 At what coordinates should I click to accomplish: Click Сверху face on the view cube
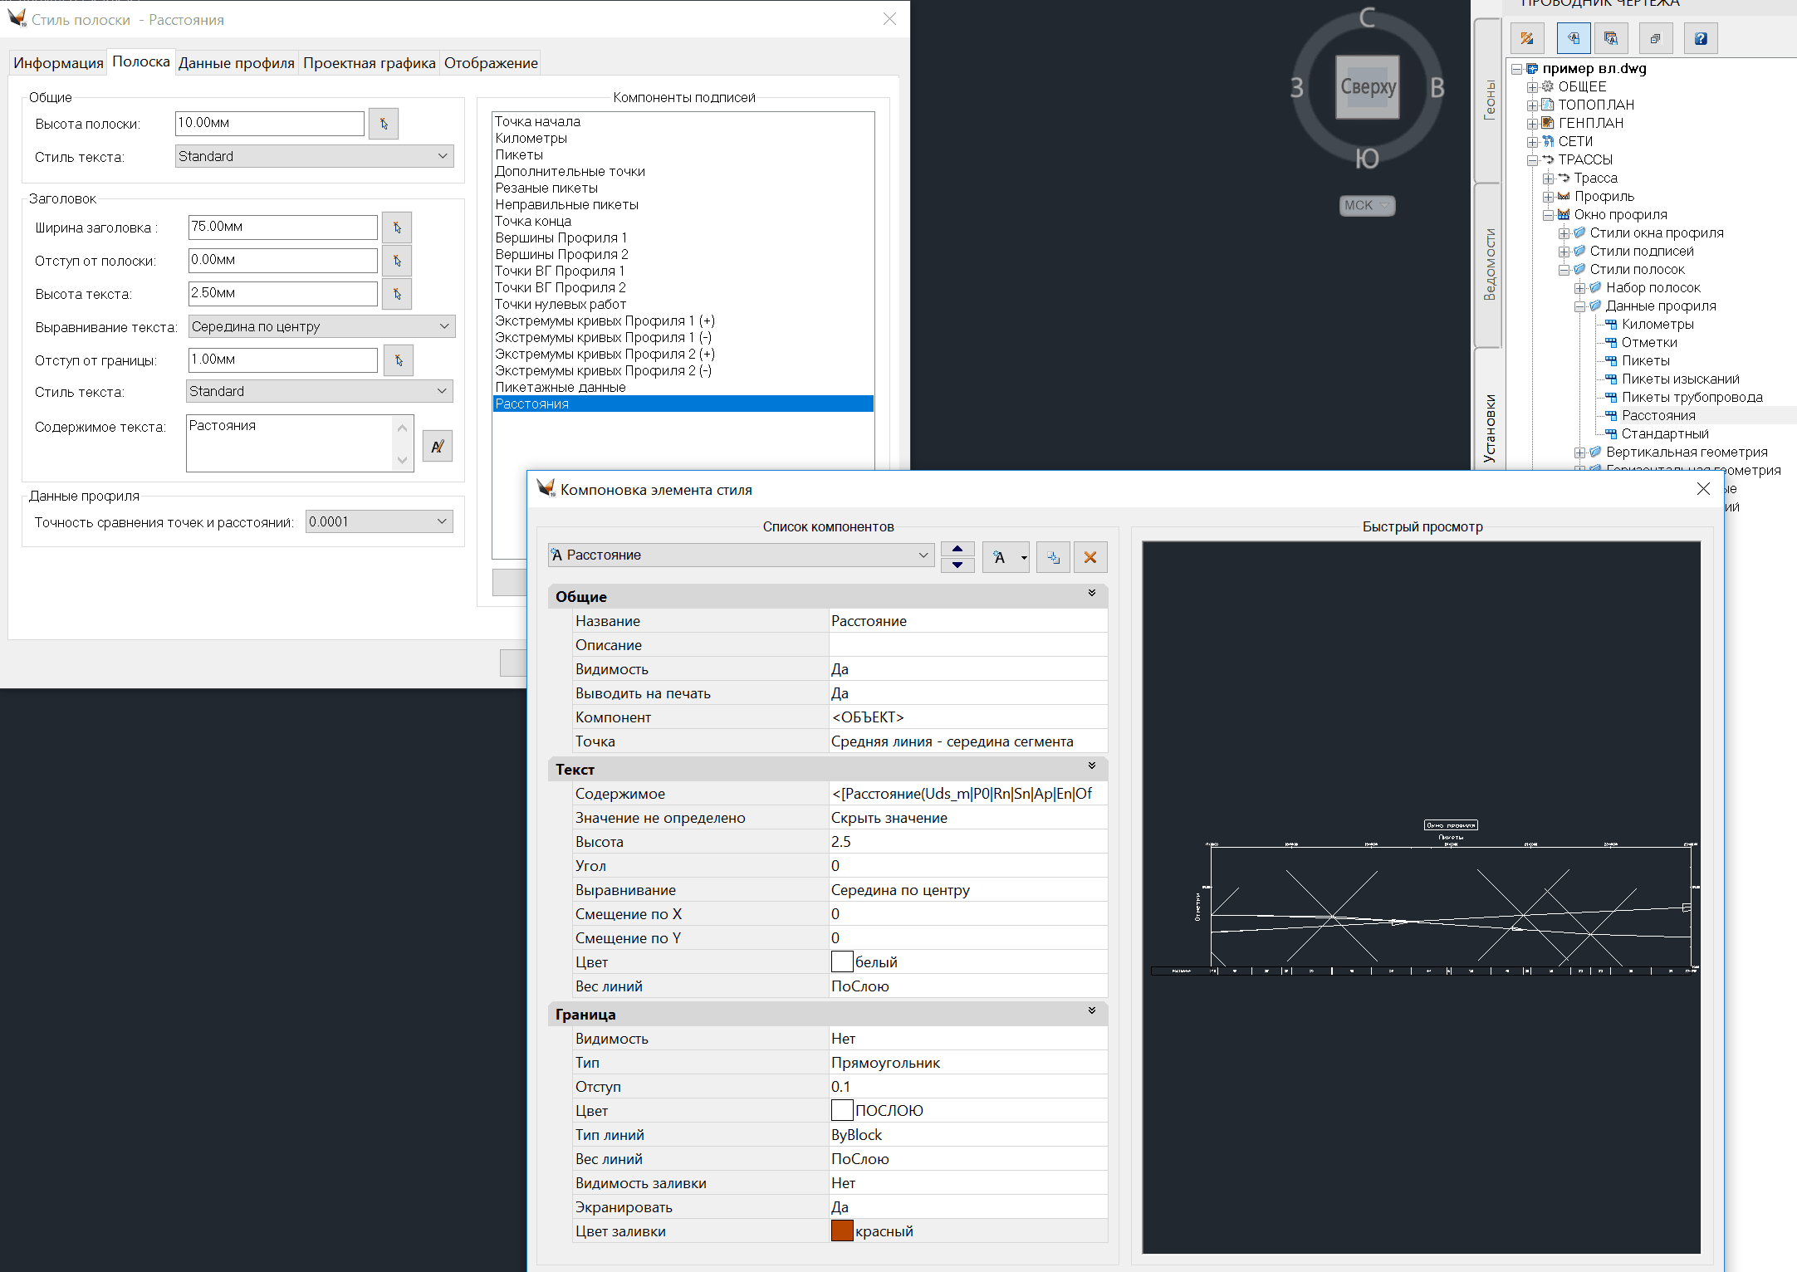[1367, 86]
